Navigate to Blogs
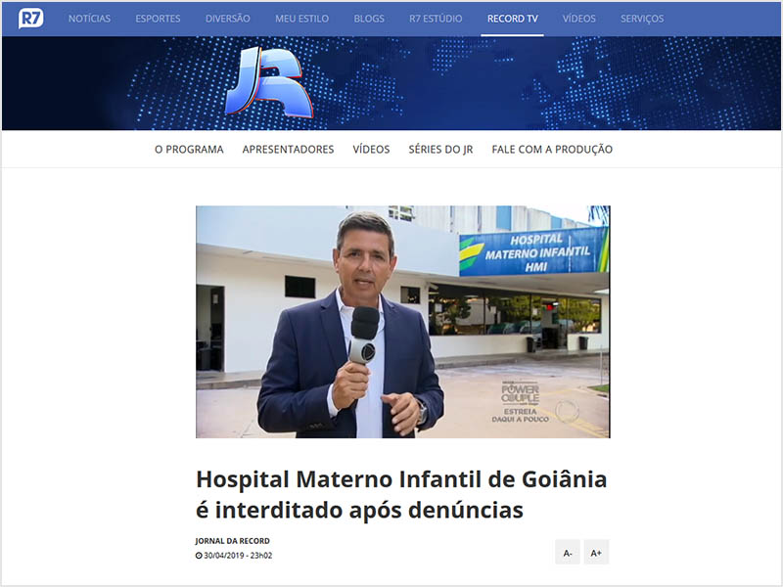 click(x=369, y=19)
